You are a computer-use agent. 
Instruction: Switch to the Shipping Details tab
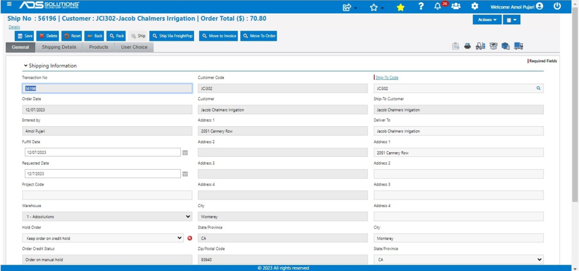59,48
